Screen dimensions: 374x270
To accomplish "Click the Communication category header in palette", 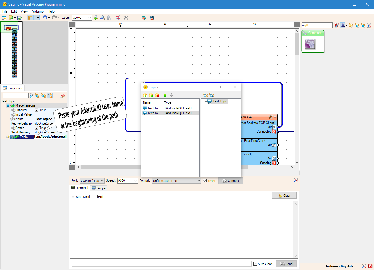I will (313, 33).
